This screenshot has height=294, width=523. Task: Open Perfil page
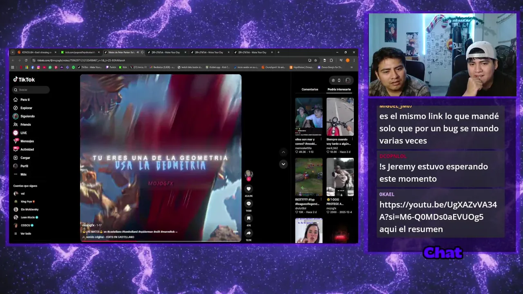pos(21,166)
